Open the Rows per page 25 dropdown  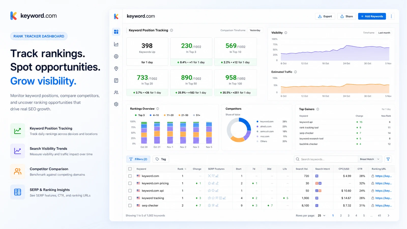[x=322, y=216]
